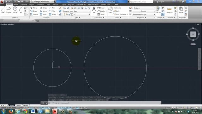Click the keyword search box

click(x=141, y=2)
